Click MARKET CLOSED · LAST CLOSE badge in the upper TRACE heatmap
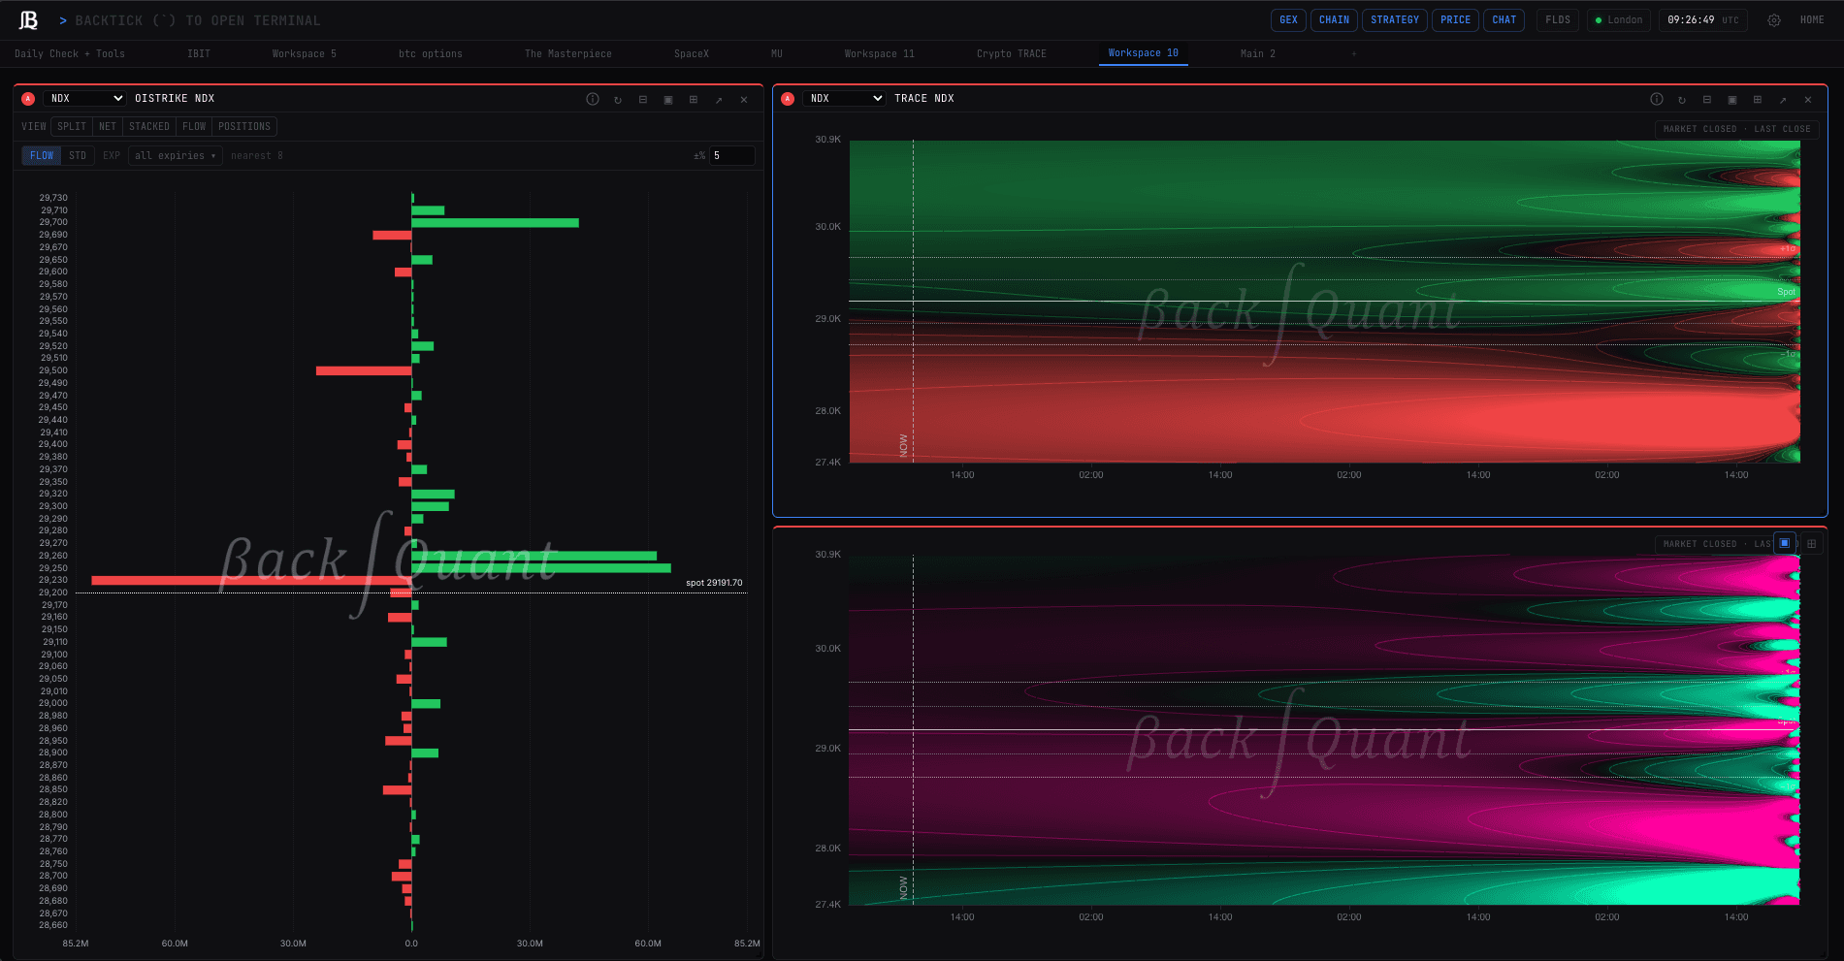 coord(1736,129)
